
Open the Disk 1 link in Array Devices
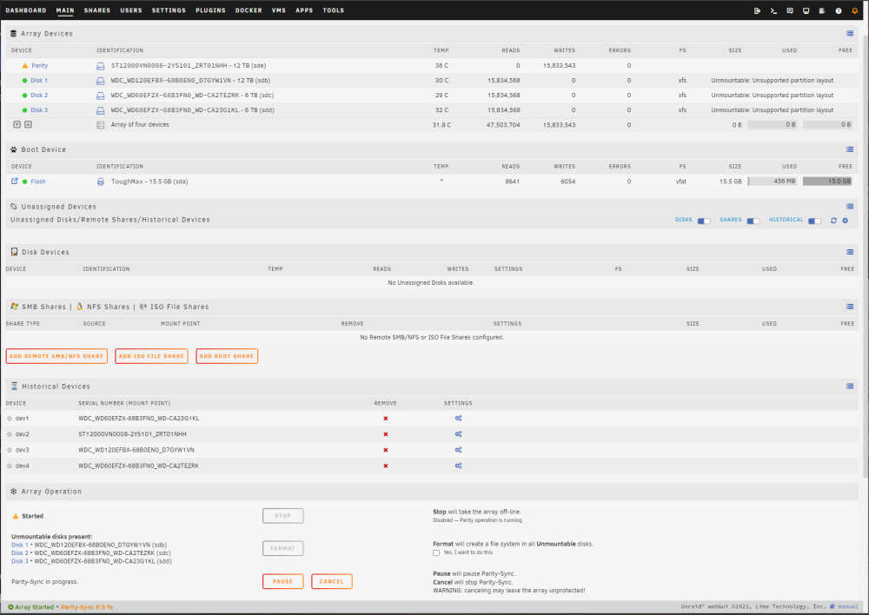click(x=39, y=81)
